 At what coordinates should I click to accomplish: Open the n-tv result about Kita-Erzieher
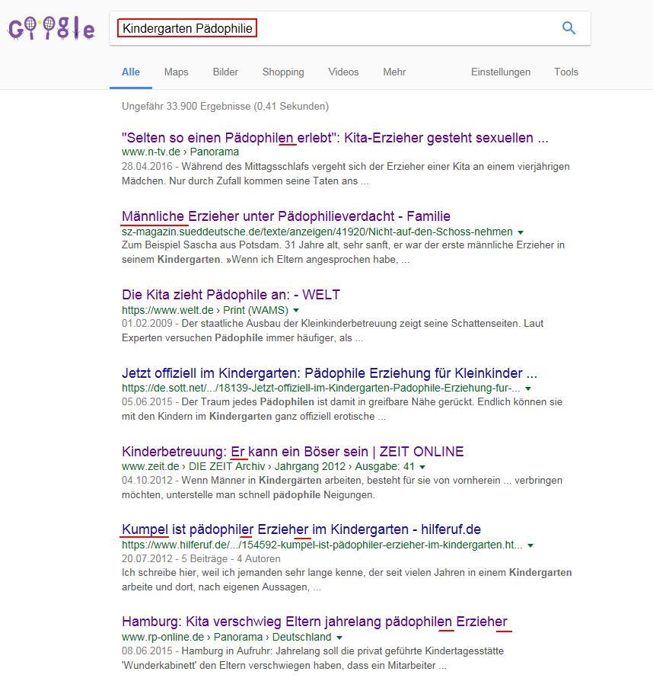pyautogui.click(x=335, y=138)
